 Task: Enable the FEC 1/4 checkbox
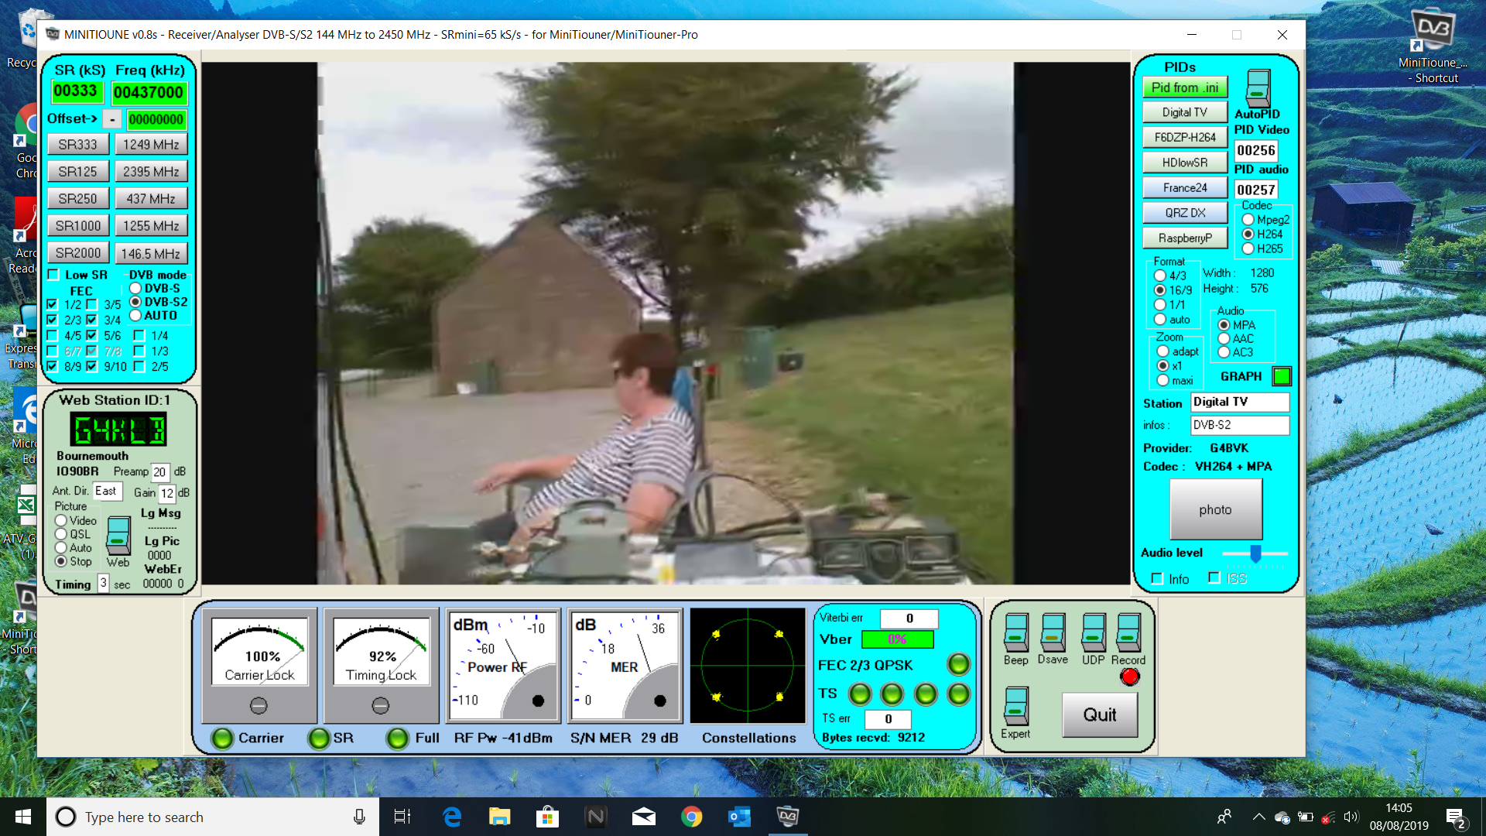(x=139, y=335)
